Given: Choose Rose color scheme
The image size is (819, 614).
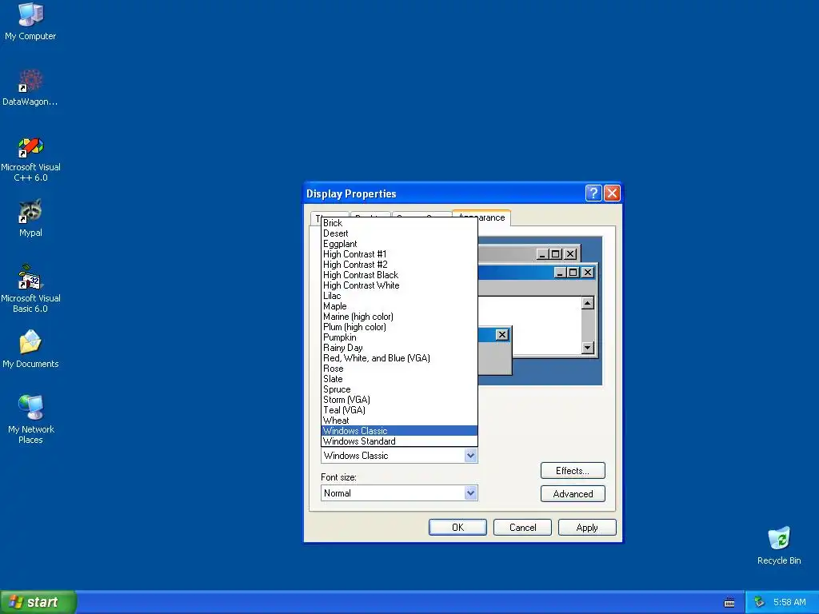Looking at the screenshot, I should [399, 369].
